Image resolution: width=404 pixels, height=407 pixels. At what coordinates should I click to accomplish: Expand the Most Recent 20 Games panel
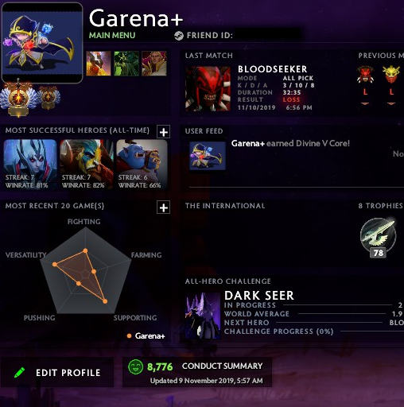164,207
